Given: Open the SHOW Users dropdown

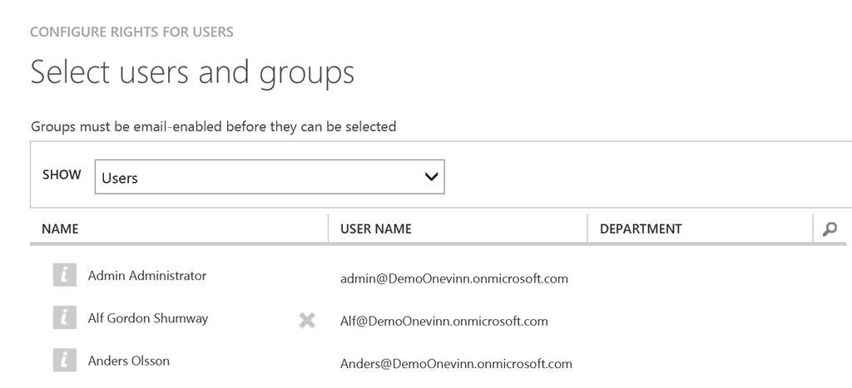Looking at the screenshot, I should pos(269,177).
